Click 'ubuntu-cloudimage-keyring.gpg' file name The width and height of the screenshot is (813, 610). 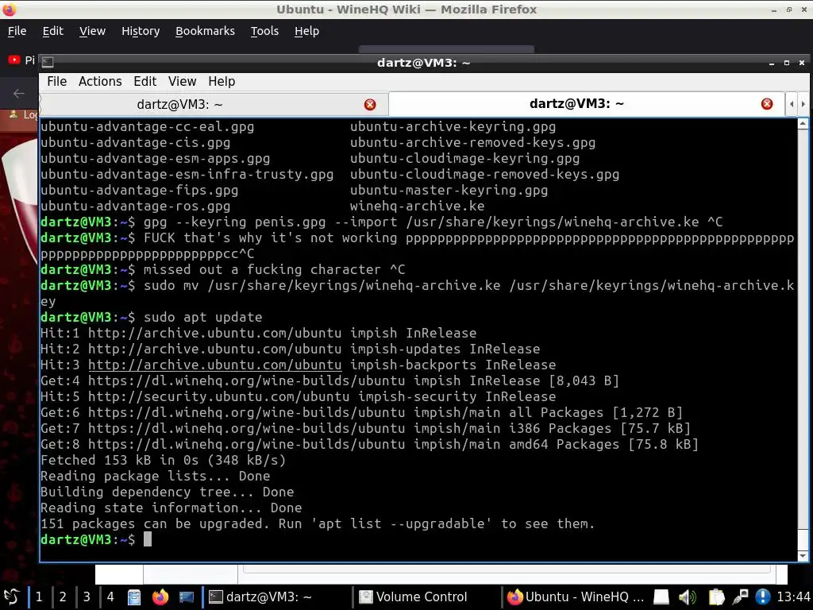coord(464,159)
